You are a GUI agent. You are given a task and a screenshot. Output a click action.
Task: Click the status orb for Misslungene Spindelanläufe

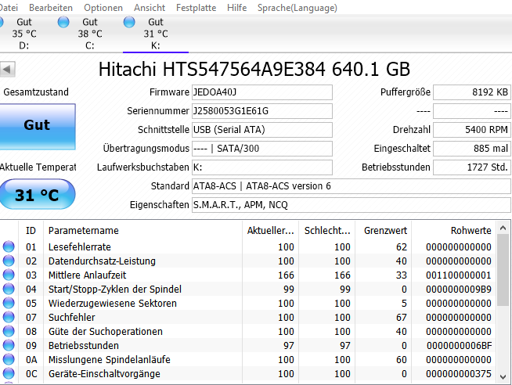9,359
